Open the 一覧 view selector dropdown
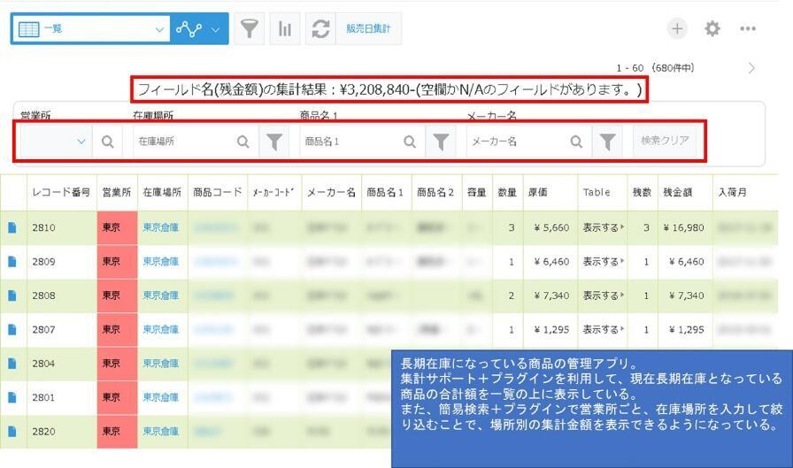The image size is (793, 468). 91,29
